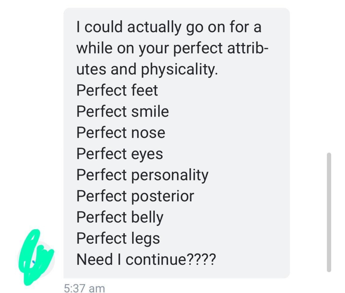This screenshot has height=293, width=345.
Task: Click the sender's scribbled-over profile avatar
Action: click(x=36, y=258)
